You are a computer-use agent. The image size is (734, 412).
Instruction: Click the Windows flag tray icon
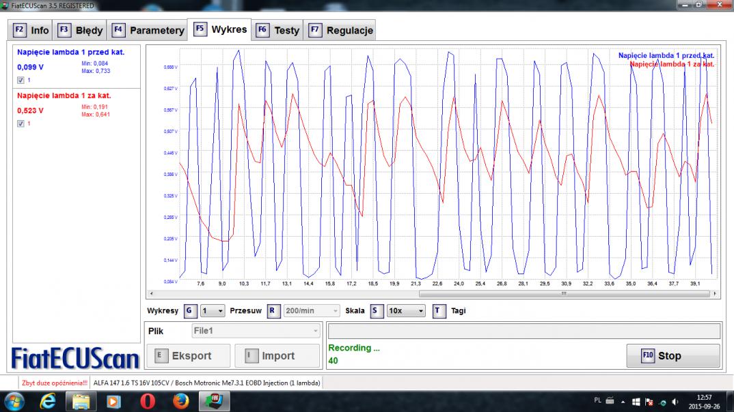636,402
